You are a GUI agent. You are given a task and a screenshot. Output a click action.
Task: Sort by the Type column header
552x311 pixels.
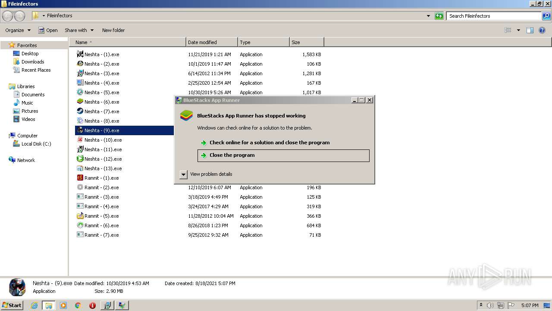(263, 42)
